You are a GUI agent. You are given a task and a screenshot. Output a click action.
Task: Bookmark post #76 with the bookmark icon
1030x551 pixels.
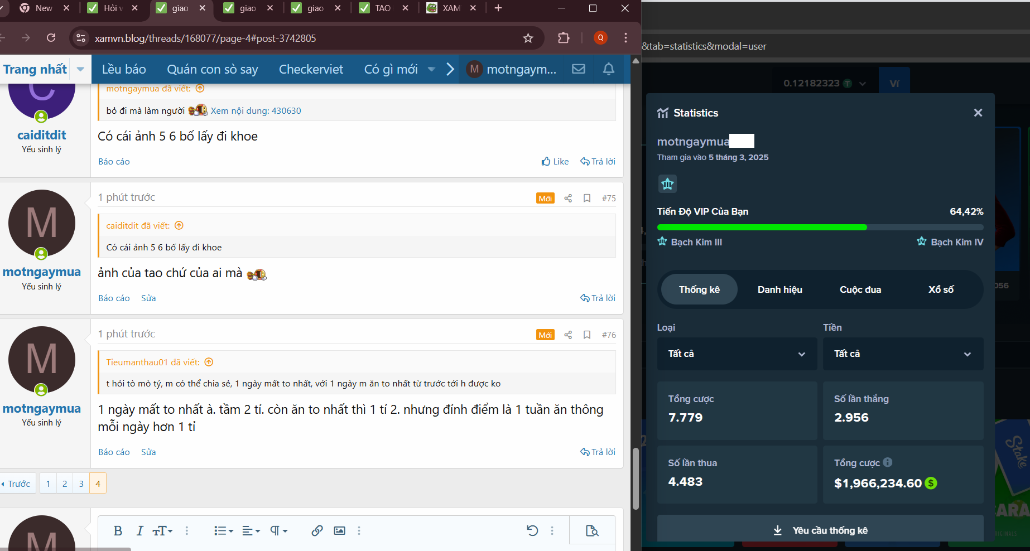click(587, 335)
